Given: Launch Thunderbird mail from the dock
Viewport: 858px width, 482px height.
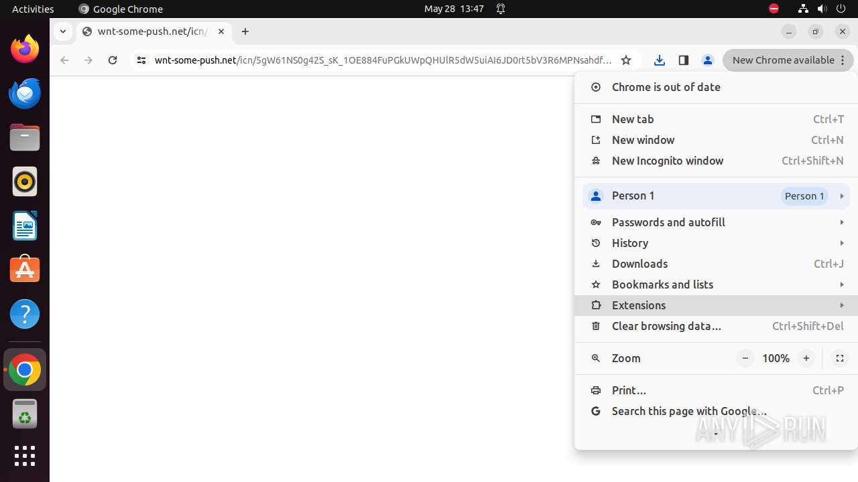Looking at the screenshot, I should (25, 94).
